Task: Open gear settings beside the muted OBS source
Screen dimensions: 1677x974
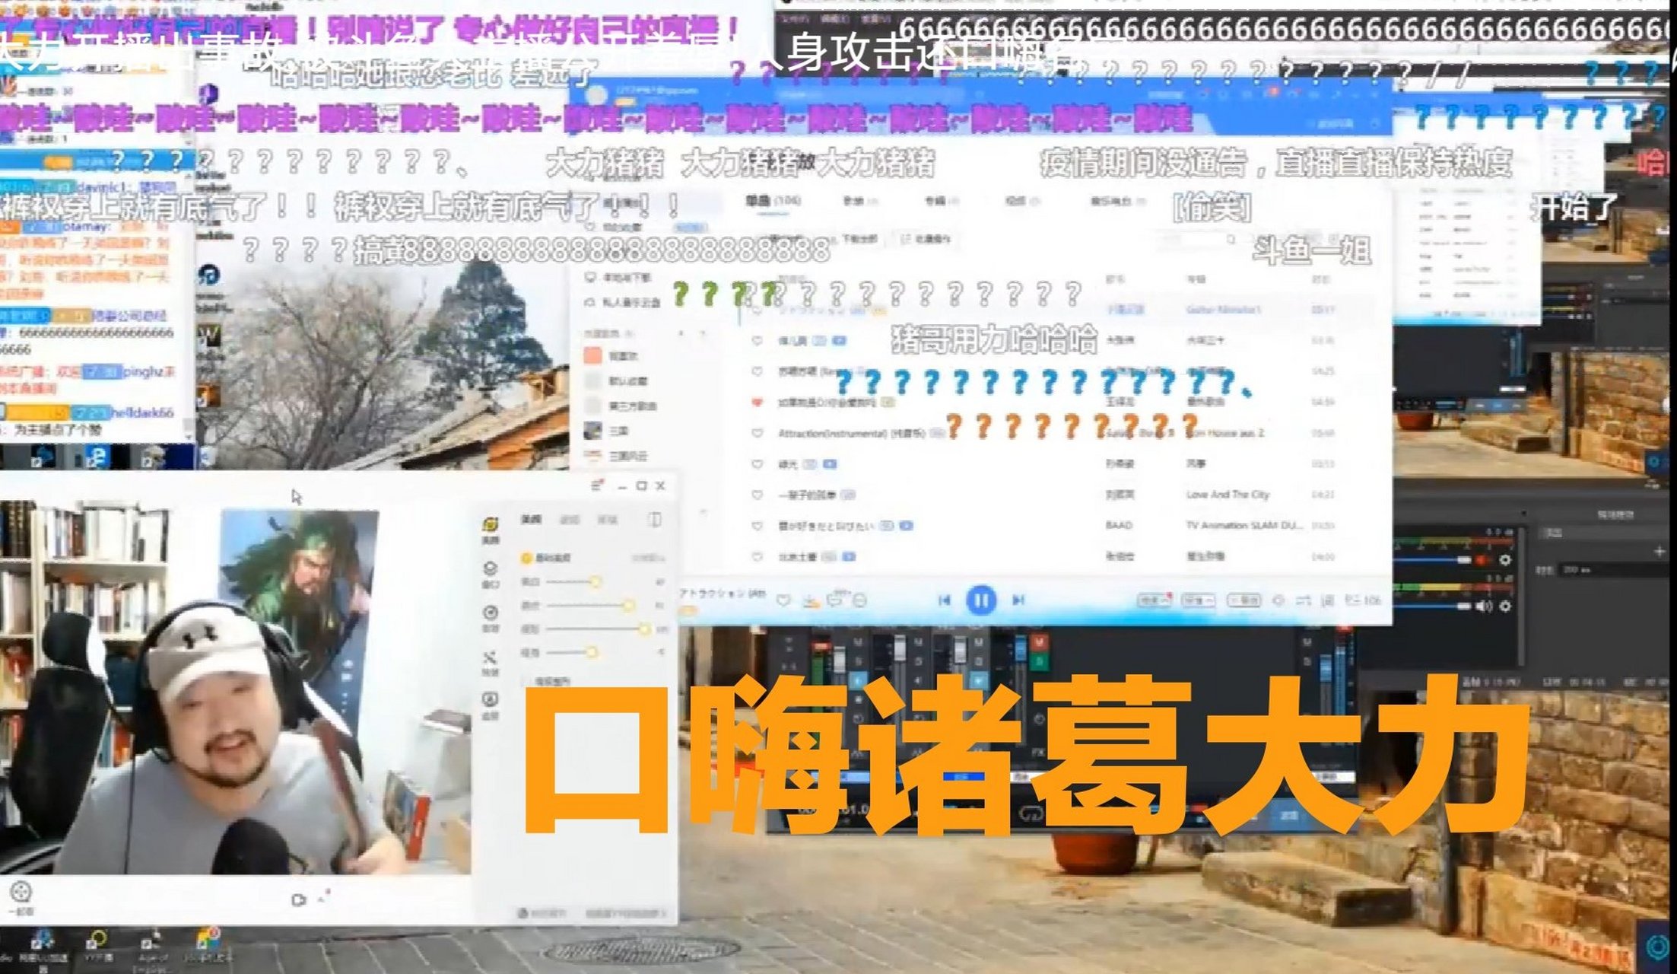Action: 1504,560
